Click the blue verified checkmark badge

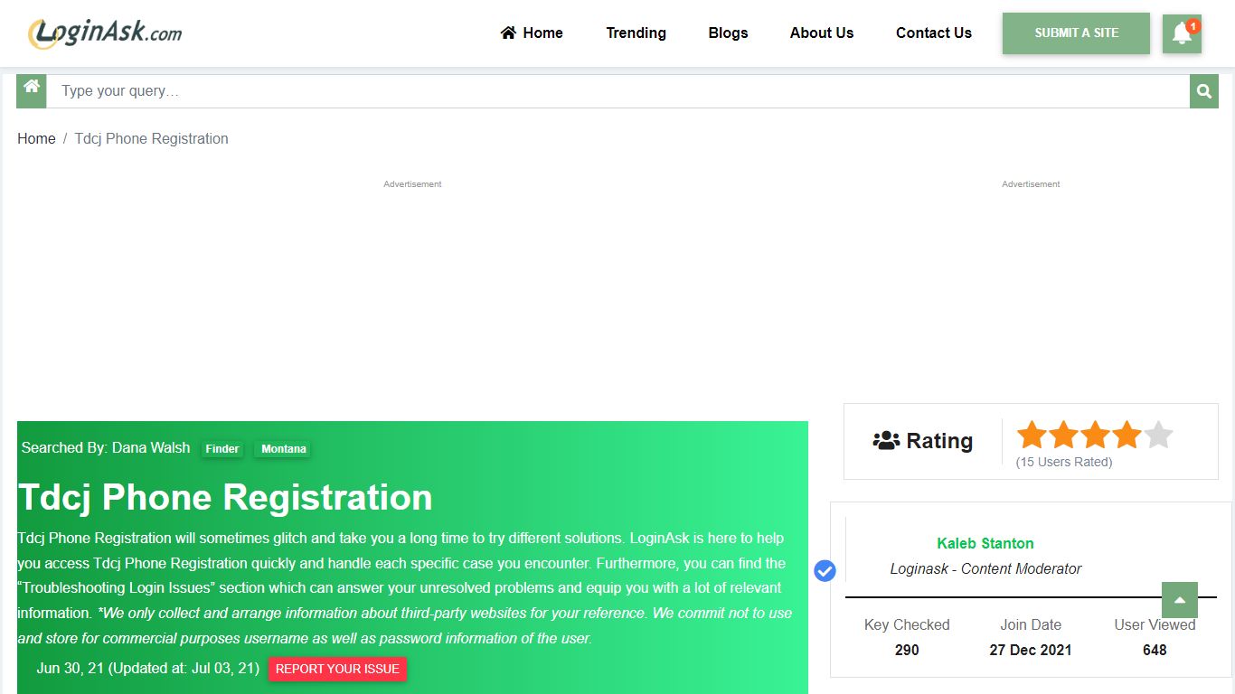825,571
